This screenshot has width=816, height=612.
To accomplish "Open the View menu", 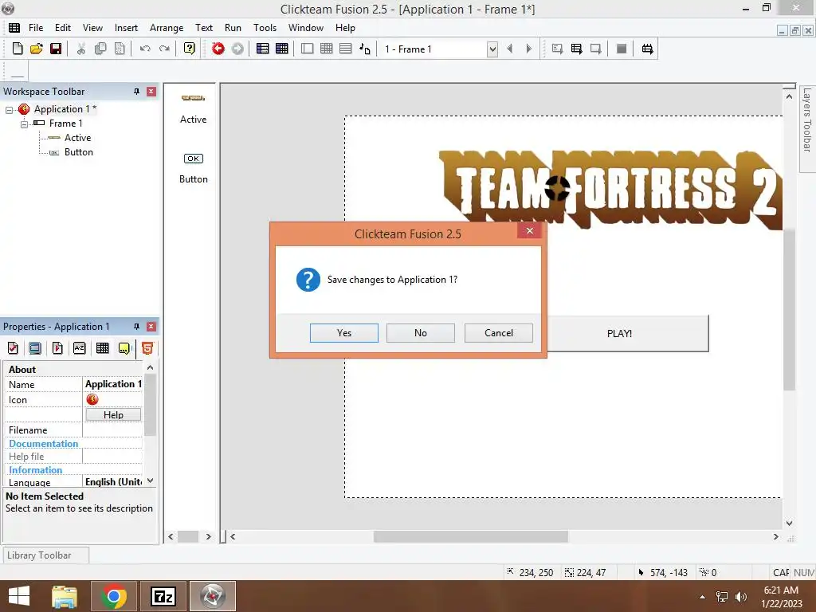I will (x=92, y=28).
